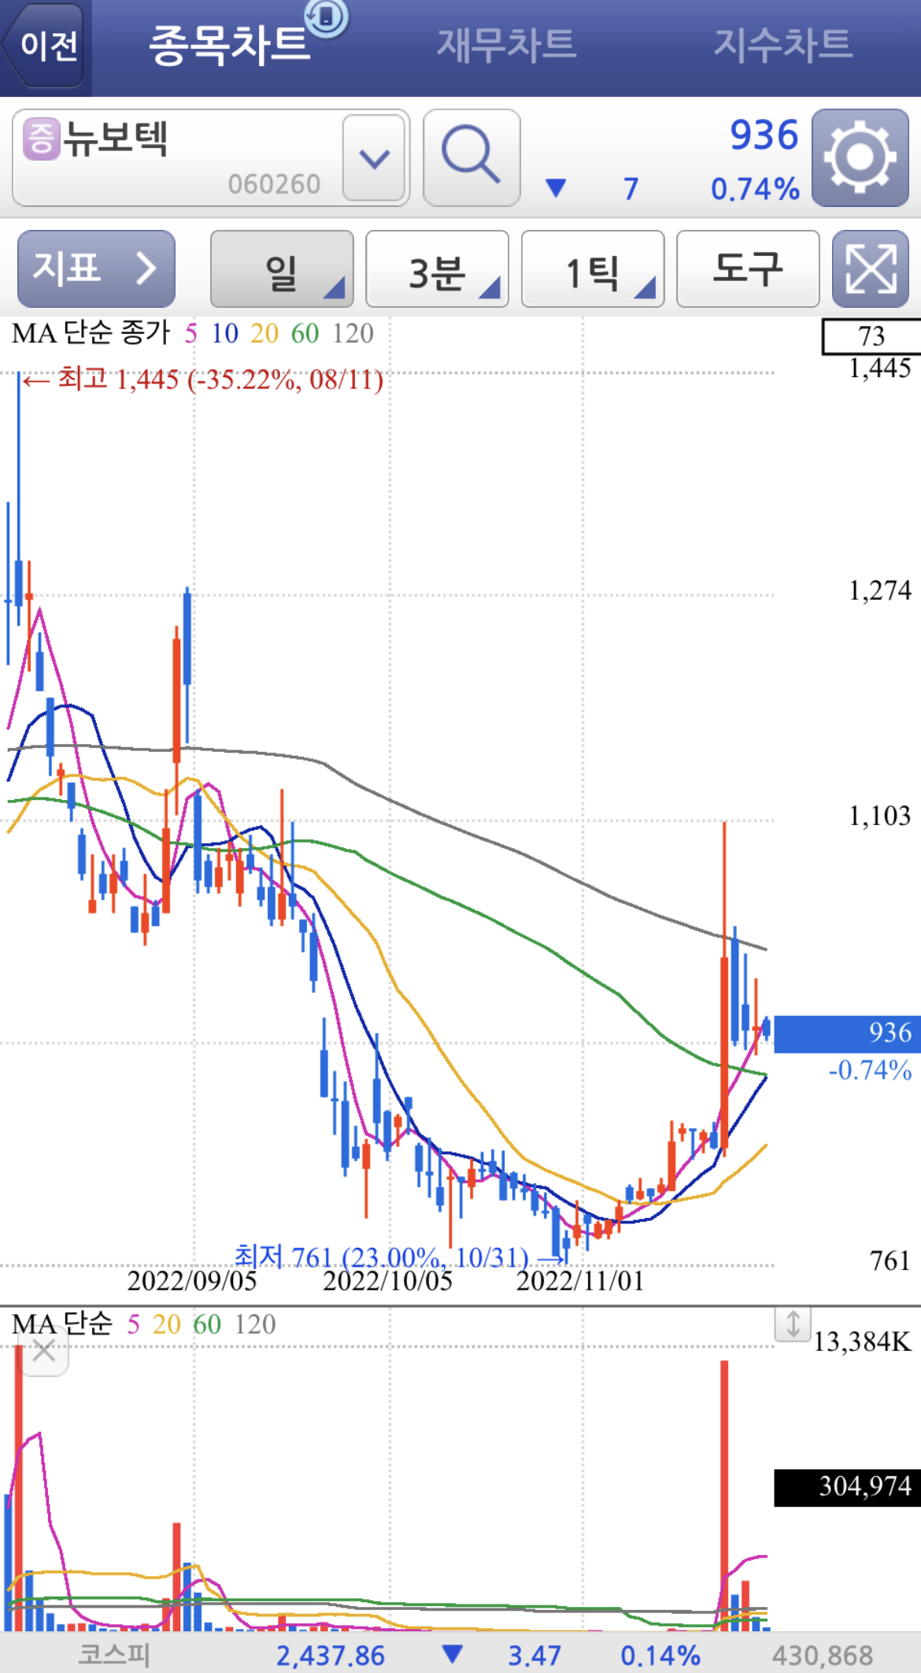Tap the down-arrow change indicator near 7
921x1673 pixels.
point(556,188)
